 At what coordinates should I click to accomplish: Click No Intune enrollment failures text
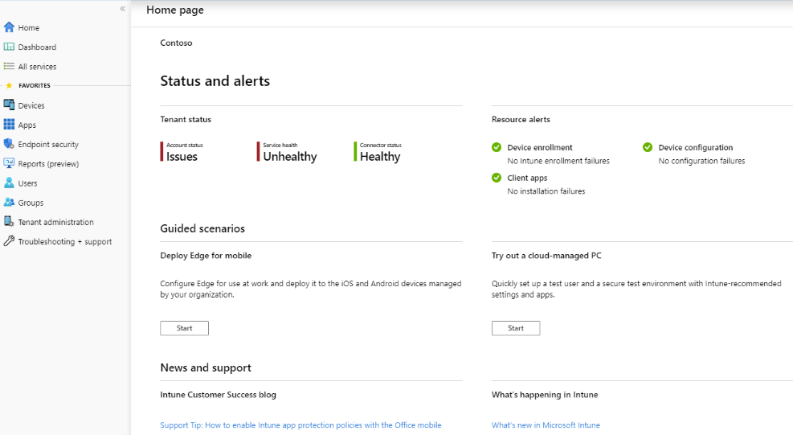point(558,161)
